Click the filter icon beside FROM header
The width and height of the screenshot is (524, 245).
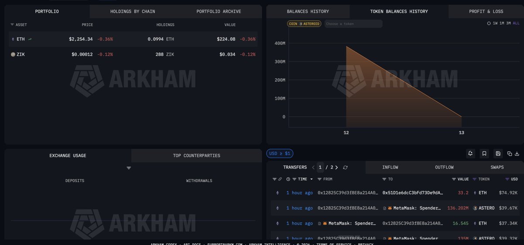[320, 179]
